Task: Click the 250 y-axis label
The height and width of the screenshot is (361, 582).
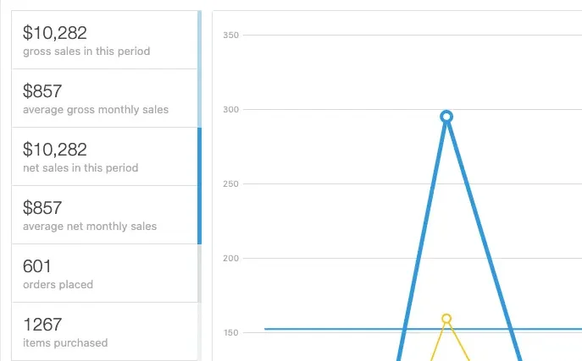Action: coord(230,183)
